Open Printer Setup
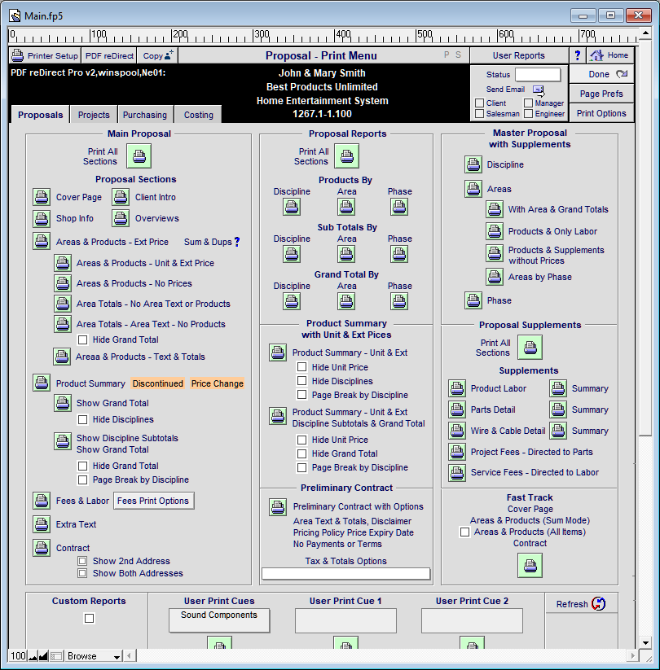The image size is (660, 670). tap(45, 55)
